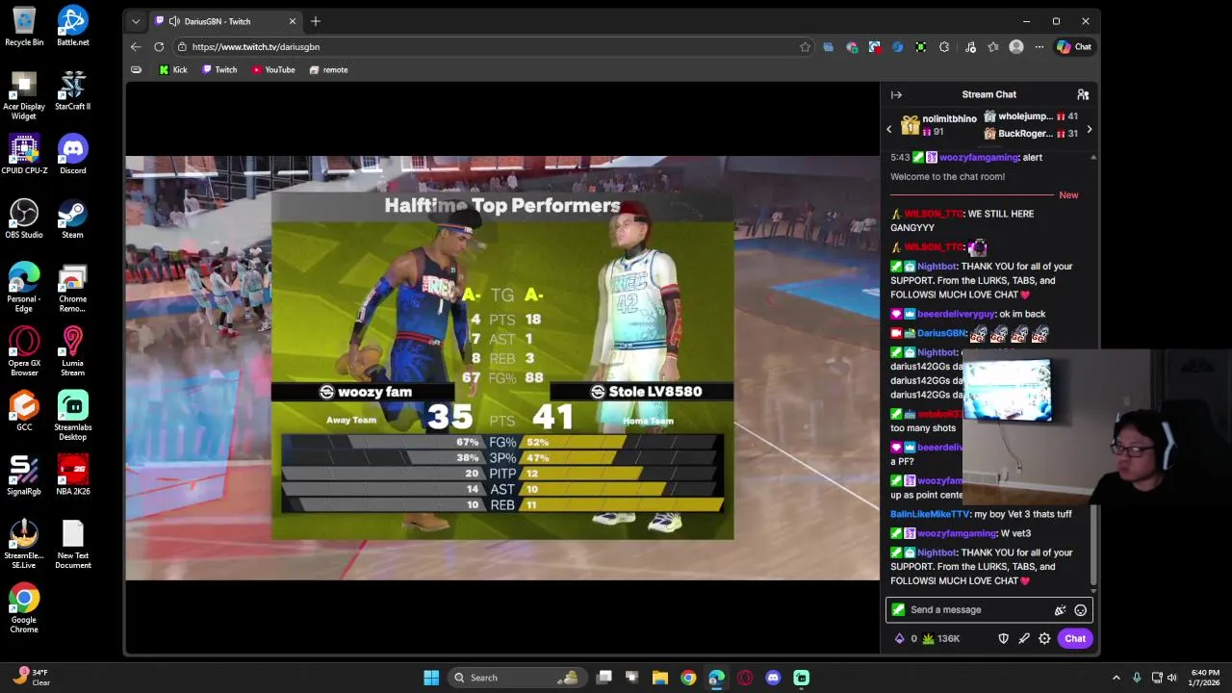
Task: Open the Windows Start menu
Action: [x=431, y=678]
